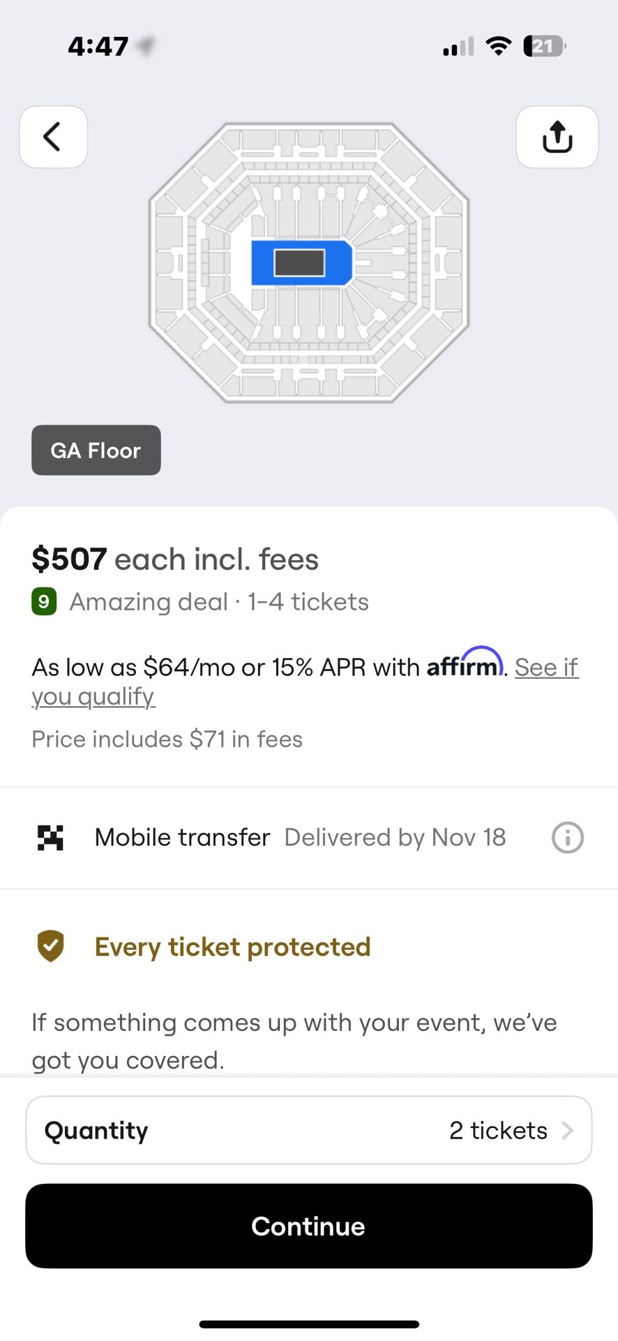This screenshot has height=1341, width=618.
Task: Open the mobile transfer info icon
Action: [x=567, y=837]
